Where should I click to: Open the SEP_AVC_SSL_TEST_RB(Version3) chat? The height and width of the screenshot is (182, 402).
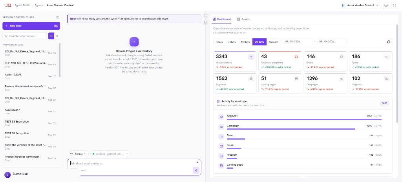31,65
